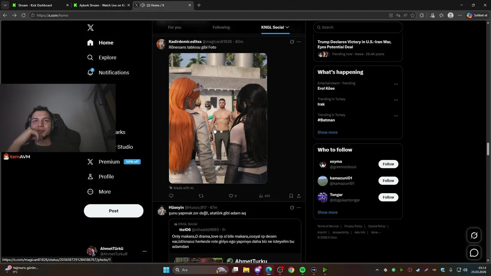Open Grok actions on Kadirdemir.editss post

(292, 42)
